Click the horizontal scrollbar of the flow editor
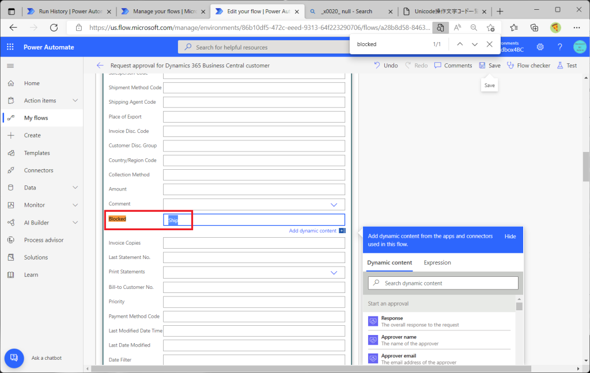Image resolution: width=590 pixels, height=373 pixels. point(311,368)
